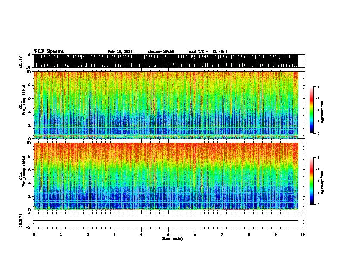Click the time axis tick label "7"
Screen dimensions: 341x263
pos(222,235)
